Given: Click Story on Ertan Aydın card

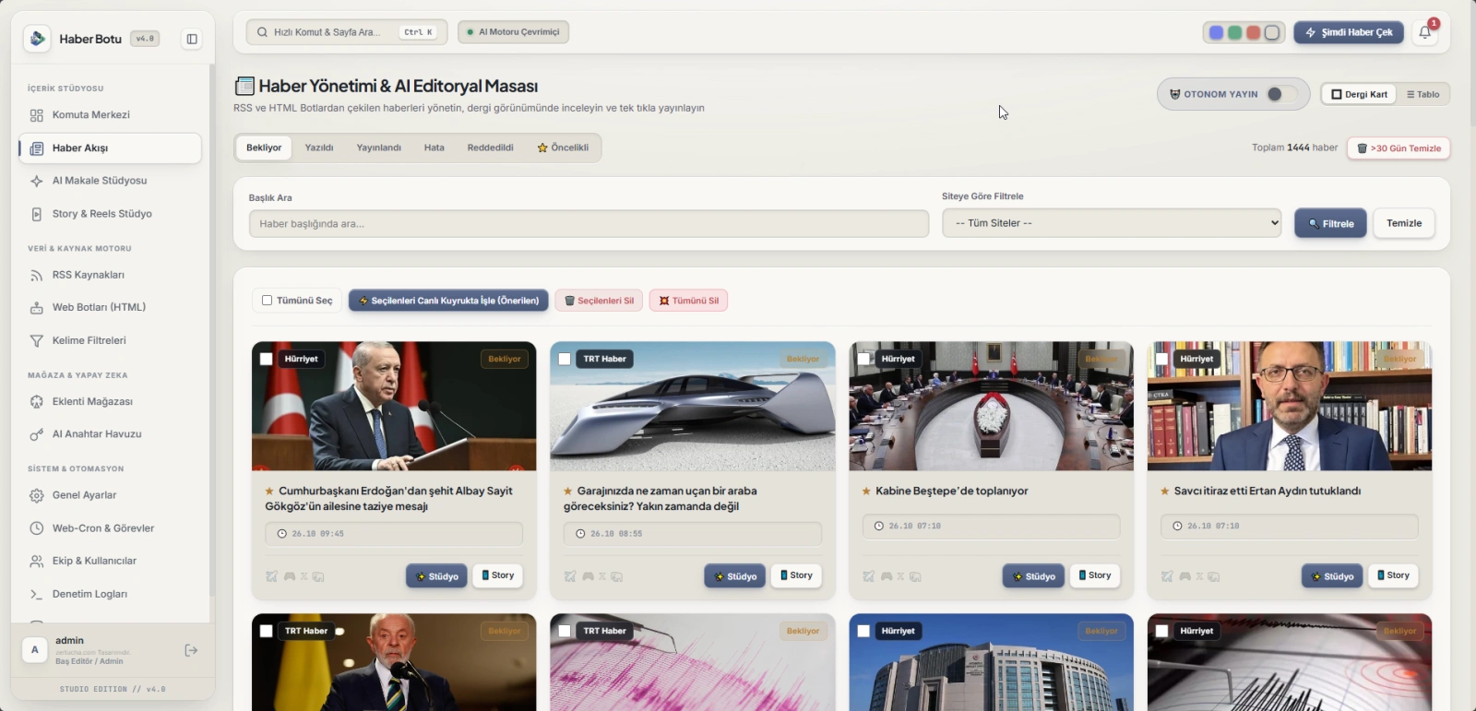Looking at the screenshot, I should pyautogui.click(x=1393, y=575).
